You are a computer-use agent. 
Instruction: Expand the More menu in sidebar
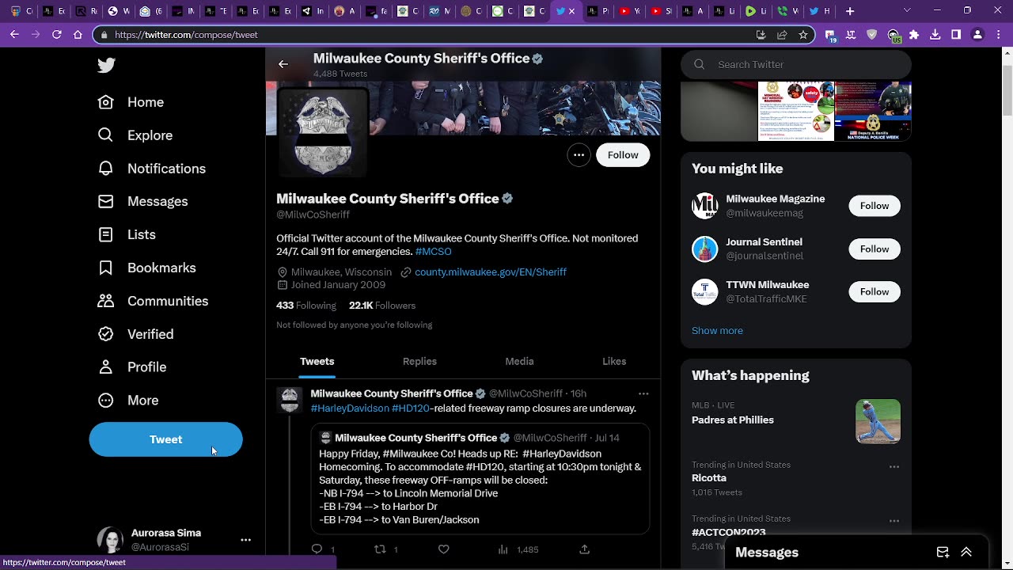click(x=127, y=401)
